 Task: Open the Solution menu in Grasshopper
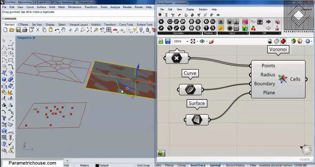coord(203,9)
